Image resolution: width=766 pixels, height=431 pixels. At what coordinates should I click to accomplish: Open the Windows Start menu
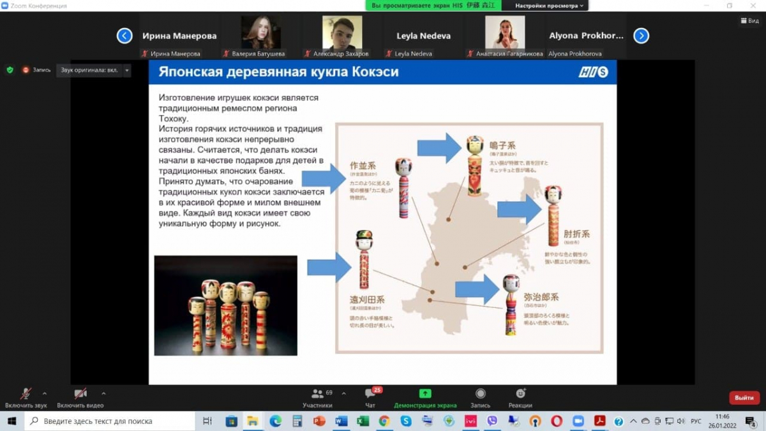coord(11,421)
